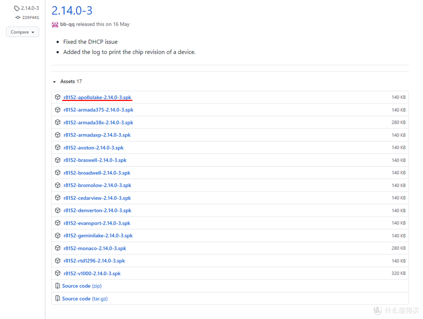423x319 pixels.
Task: Click the package icon beside r8152-apollolake spk
Action: click(x=58, y=97)
